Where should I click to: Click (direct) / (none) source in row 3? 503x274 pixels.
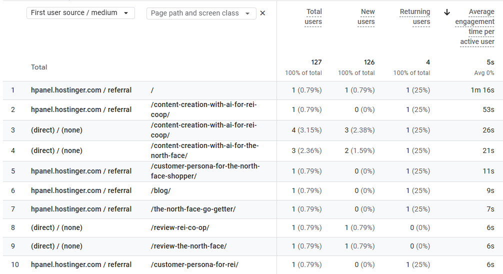click(x=56, y=130)
